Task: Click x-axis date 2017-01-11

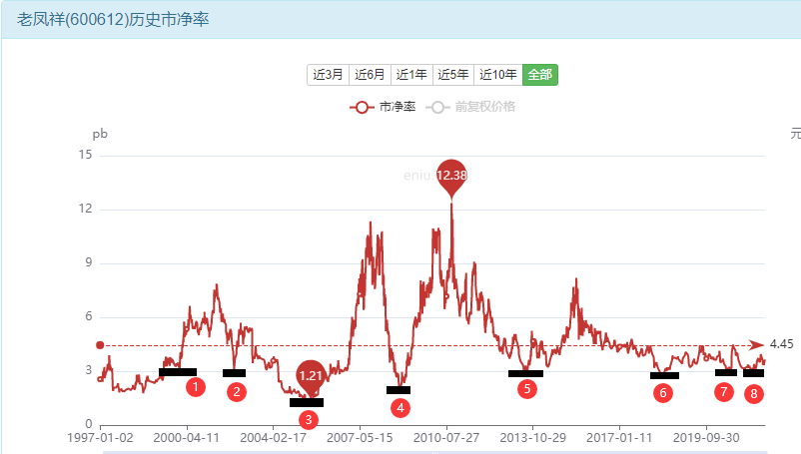Action: [619, 438]
